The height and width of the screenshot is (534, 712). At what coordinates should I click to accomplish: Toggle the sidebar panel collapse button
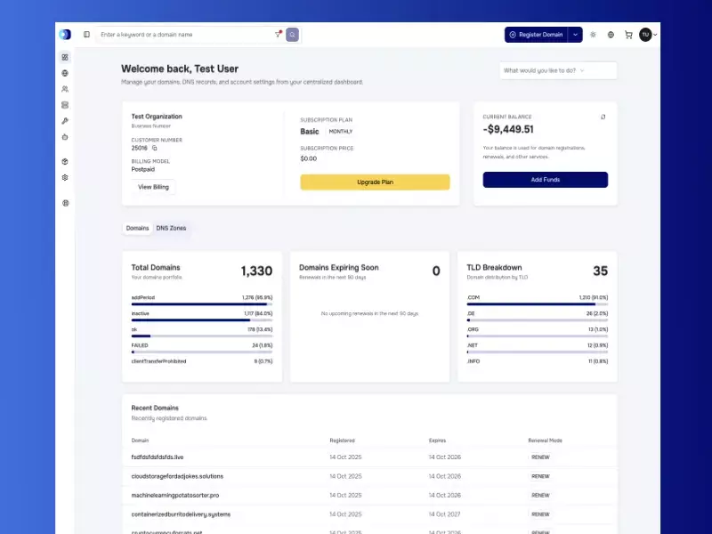coord(86,35)
